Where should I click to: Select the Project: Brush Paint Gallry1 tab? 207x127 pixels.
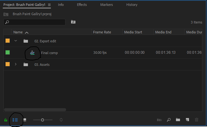(24, 5)
